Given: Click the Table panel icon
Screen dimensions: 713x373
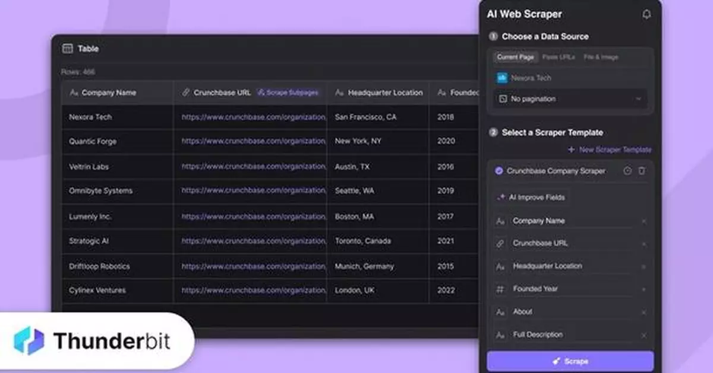Looking at the screenshot, I should click(67, 49).
